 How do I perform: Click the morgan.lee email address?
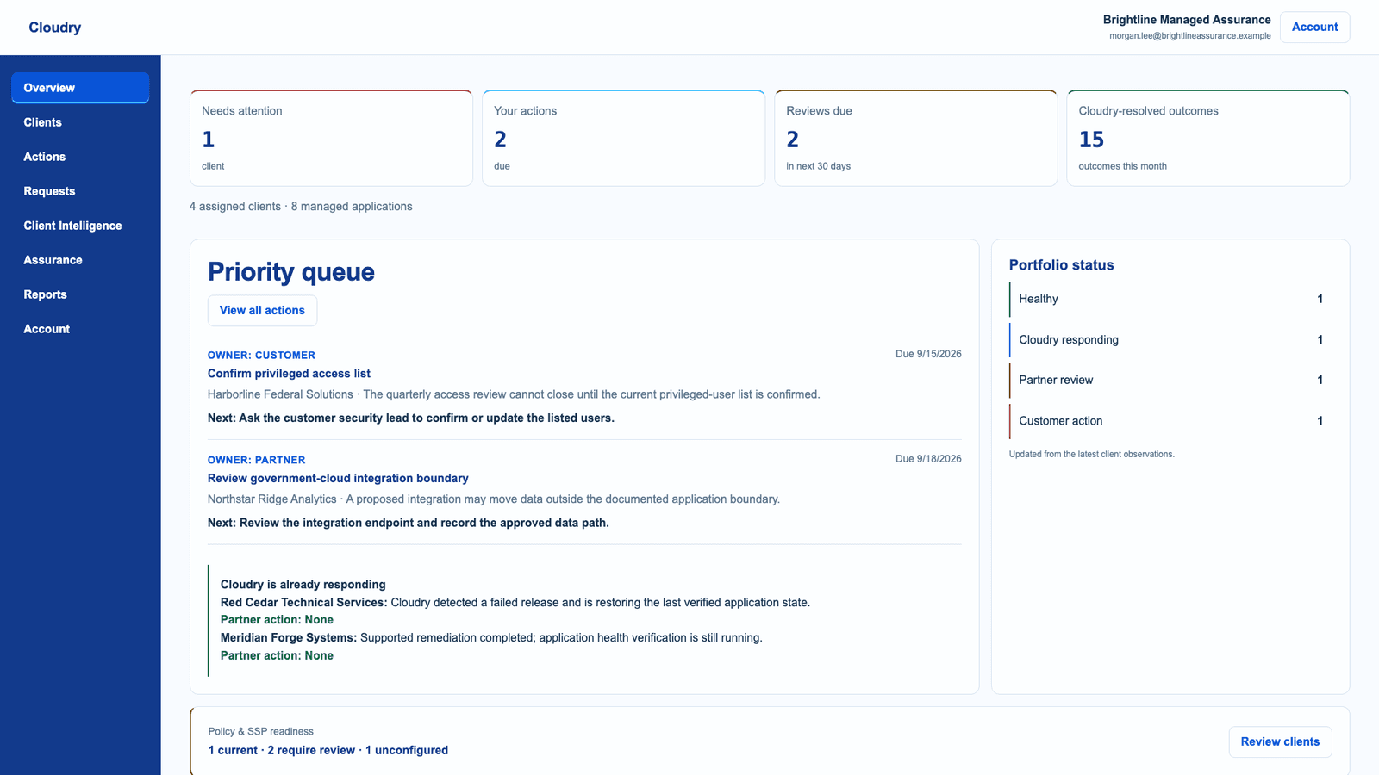point(1189,36)
